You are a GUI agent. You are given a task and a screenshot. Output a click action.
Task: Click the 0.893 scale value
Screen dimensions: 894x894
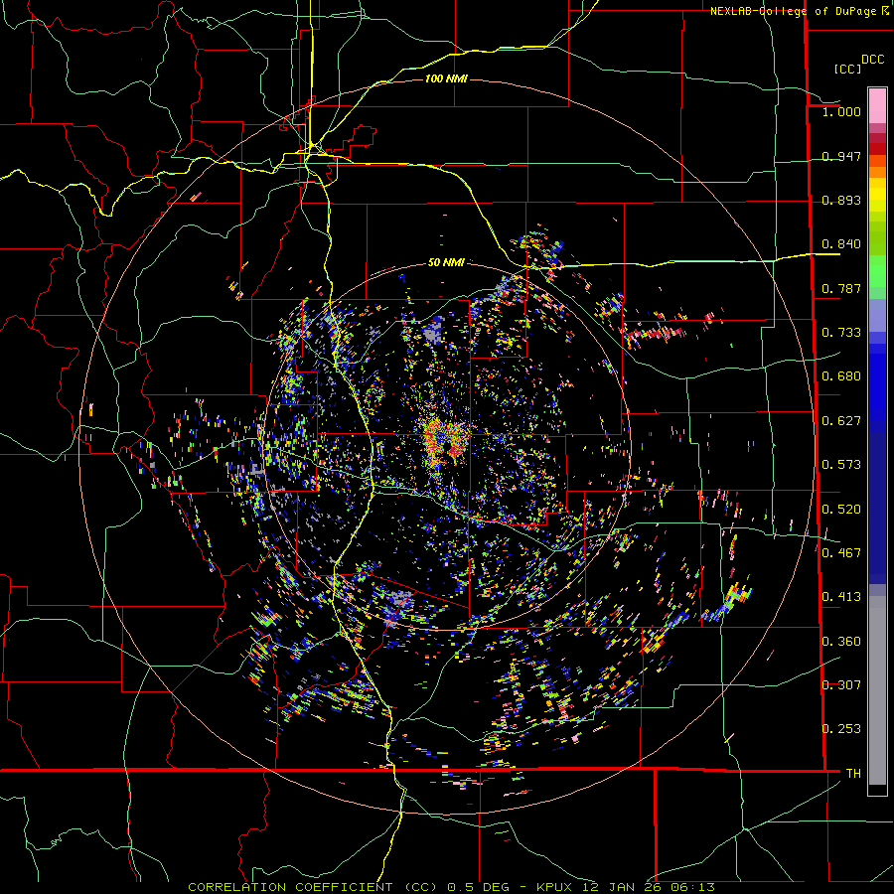point(841,200)
